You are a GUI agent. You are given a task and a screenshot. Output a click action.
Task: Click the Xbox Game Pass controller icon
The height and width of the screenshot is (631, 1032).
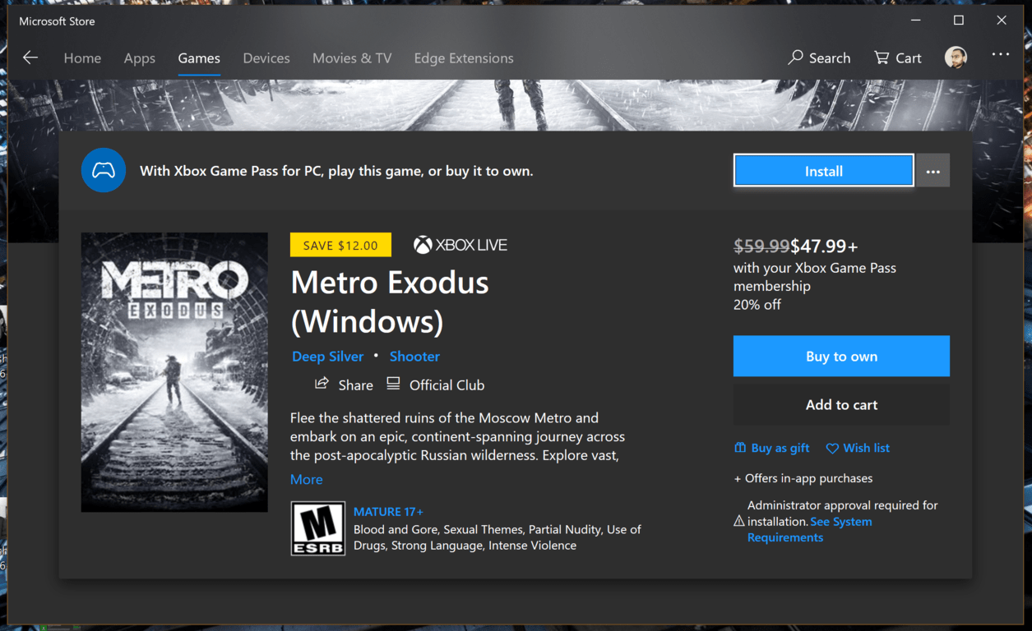point(104,171)
